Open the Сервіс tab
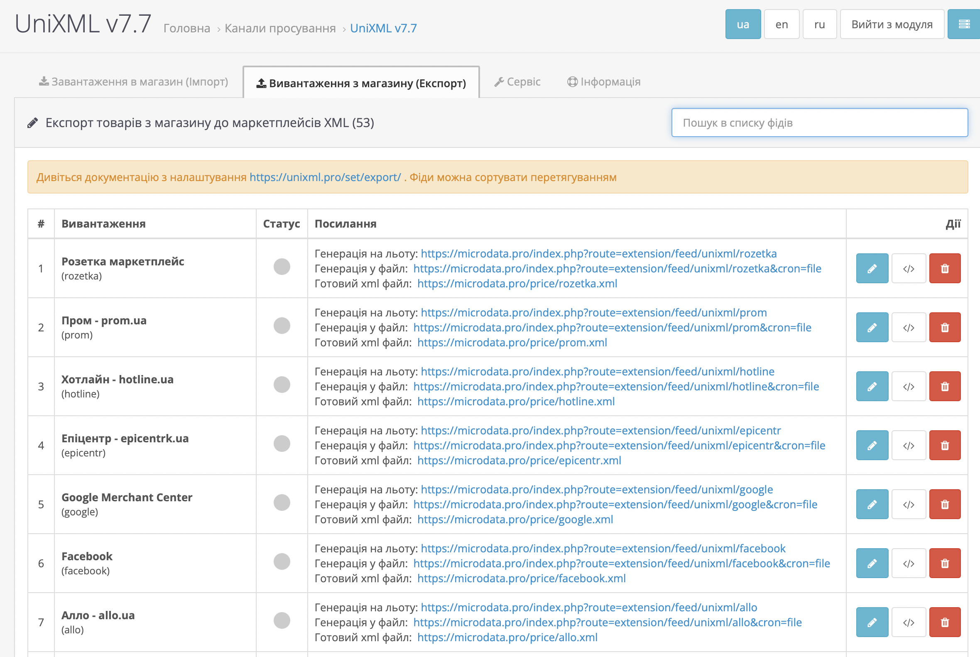 click(x=517, y=82)
